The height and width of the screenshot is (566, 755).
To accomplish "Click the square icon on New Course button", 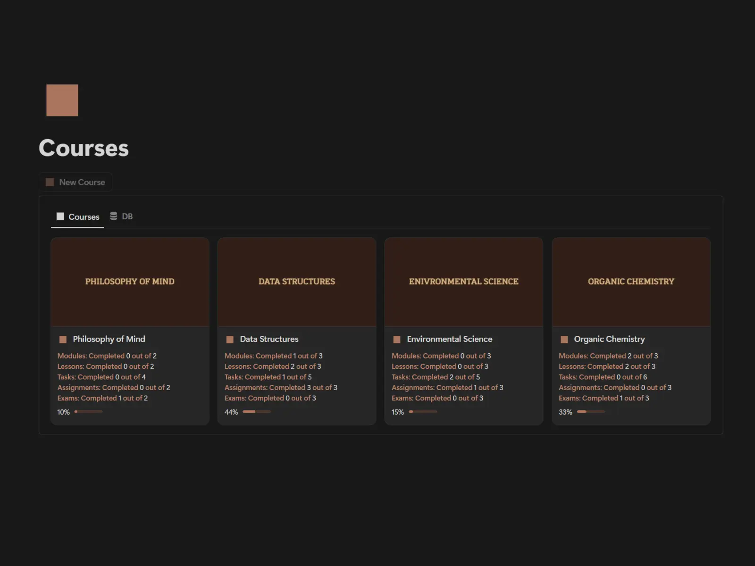I will pos(50,182).
